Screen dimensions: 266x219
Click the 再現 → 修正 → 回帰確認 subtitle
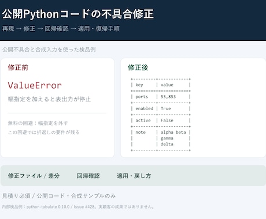point(61,29)
